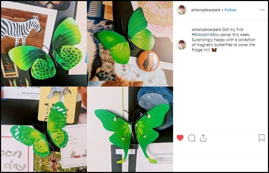Open the three-dot more options menu

[262, 10]
